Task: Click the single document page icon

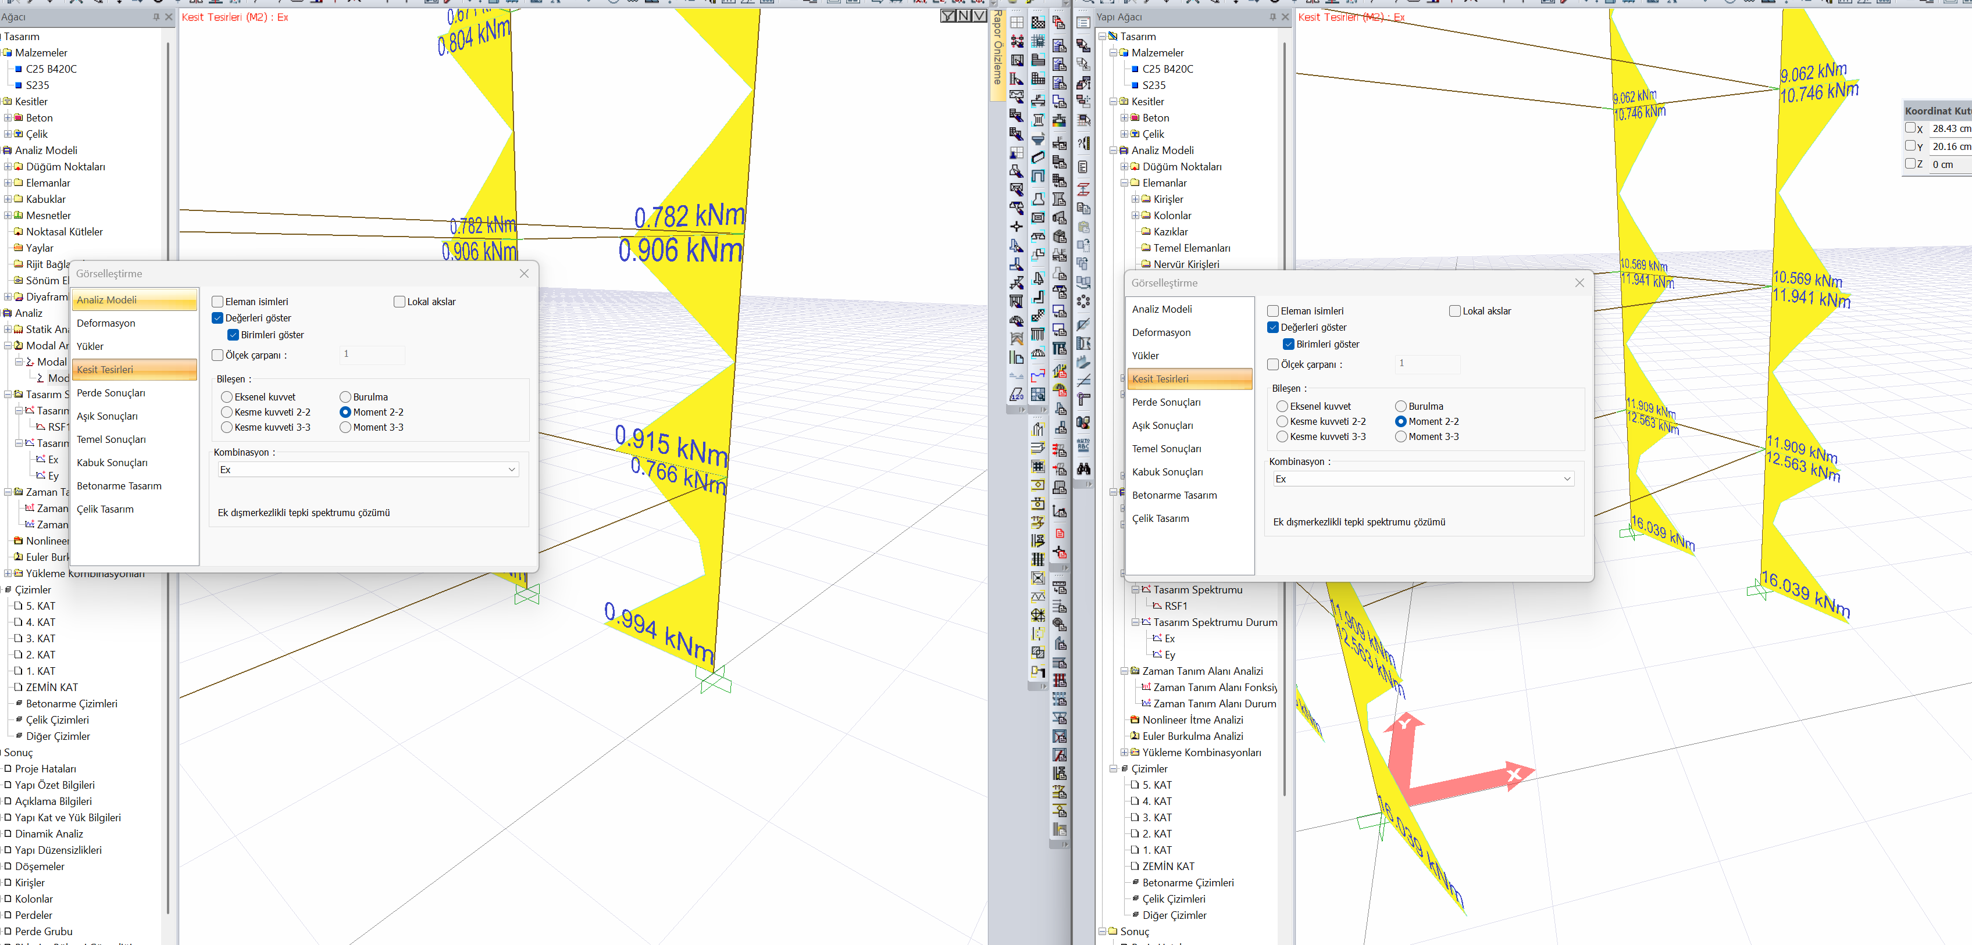Action: (x=1083, y=167)
